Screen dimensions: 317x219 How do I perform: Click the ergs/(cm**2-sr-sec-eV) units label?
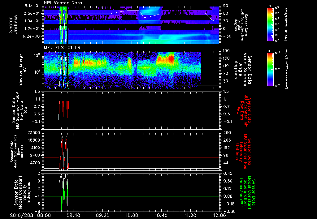[286, 69]
